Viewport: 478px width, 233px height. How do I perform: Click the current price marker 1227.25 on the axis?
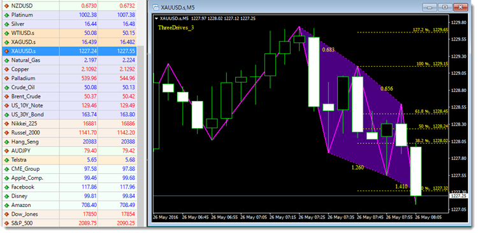pos(458,196)
